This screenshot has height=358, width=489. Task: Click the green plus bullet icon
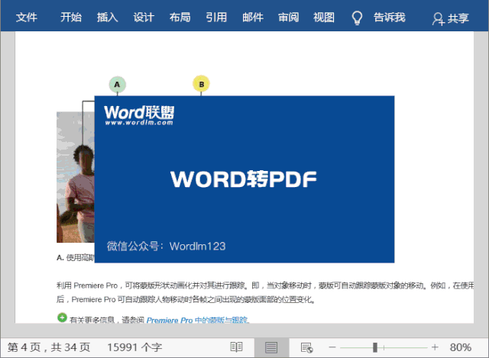tap(62, 318)
